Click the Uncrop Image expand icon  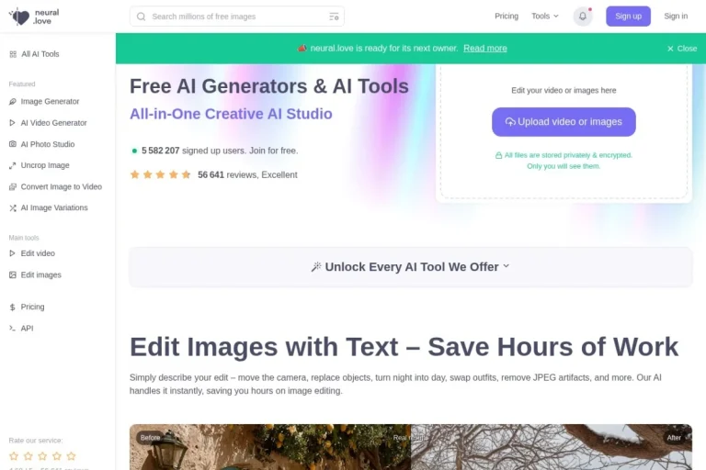point(13,165)
